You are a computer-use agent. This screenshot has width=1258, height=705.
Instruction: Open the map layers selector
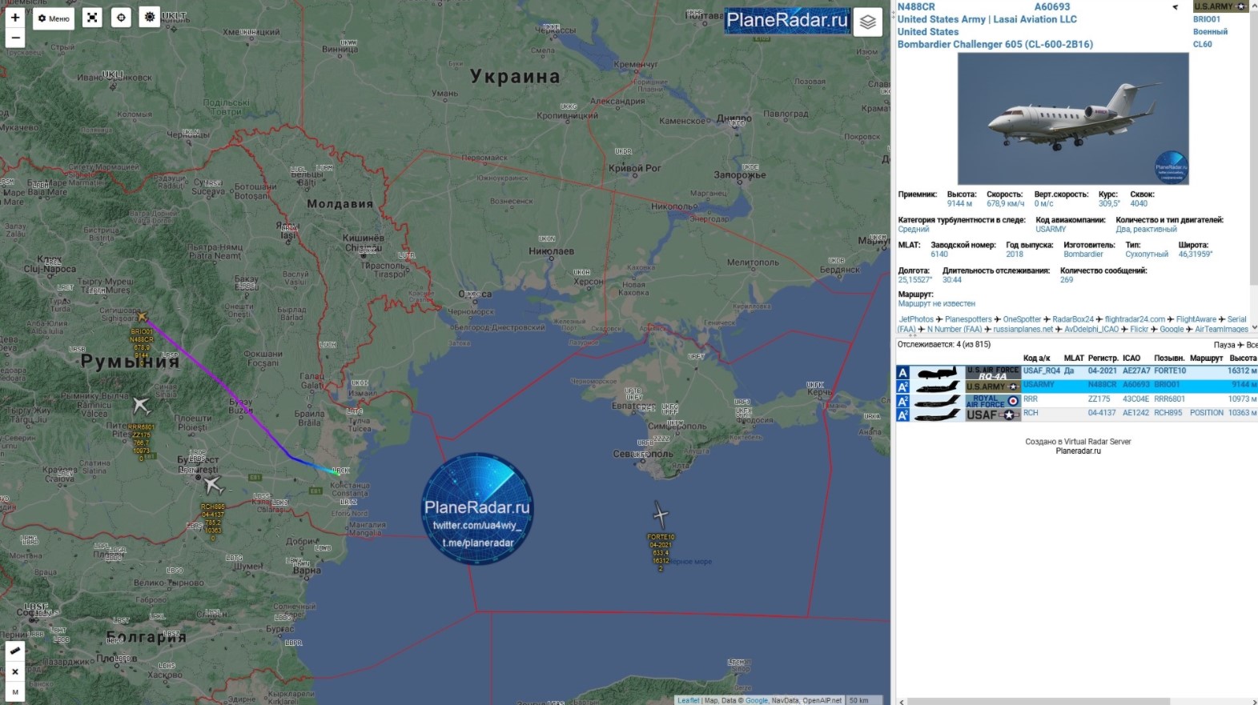(868, 22)
